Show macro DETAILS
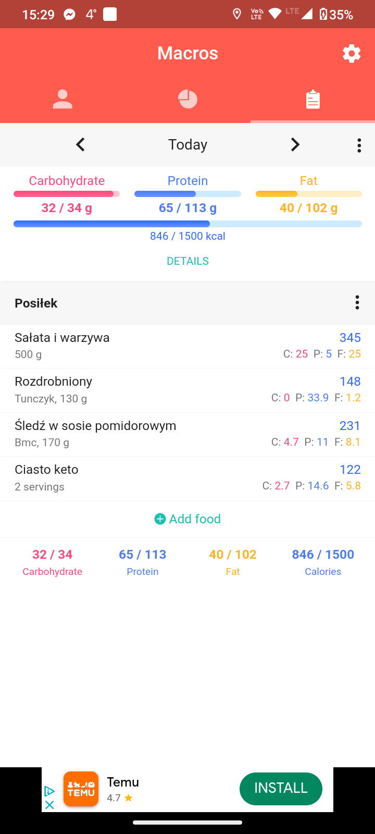This screenshot has height=834, width=375. click(187, 261)
